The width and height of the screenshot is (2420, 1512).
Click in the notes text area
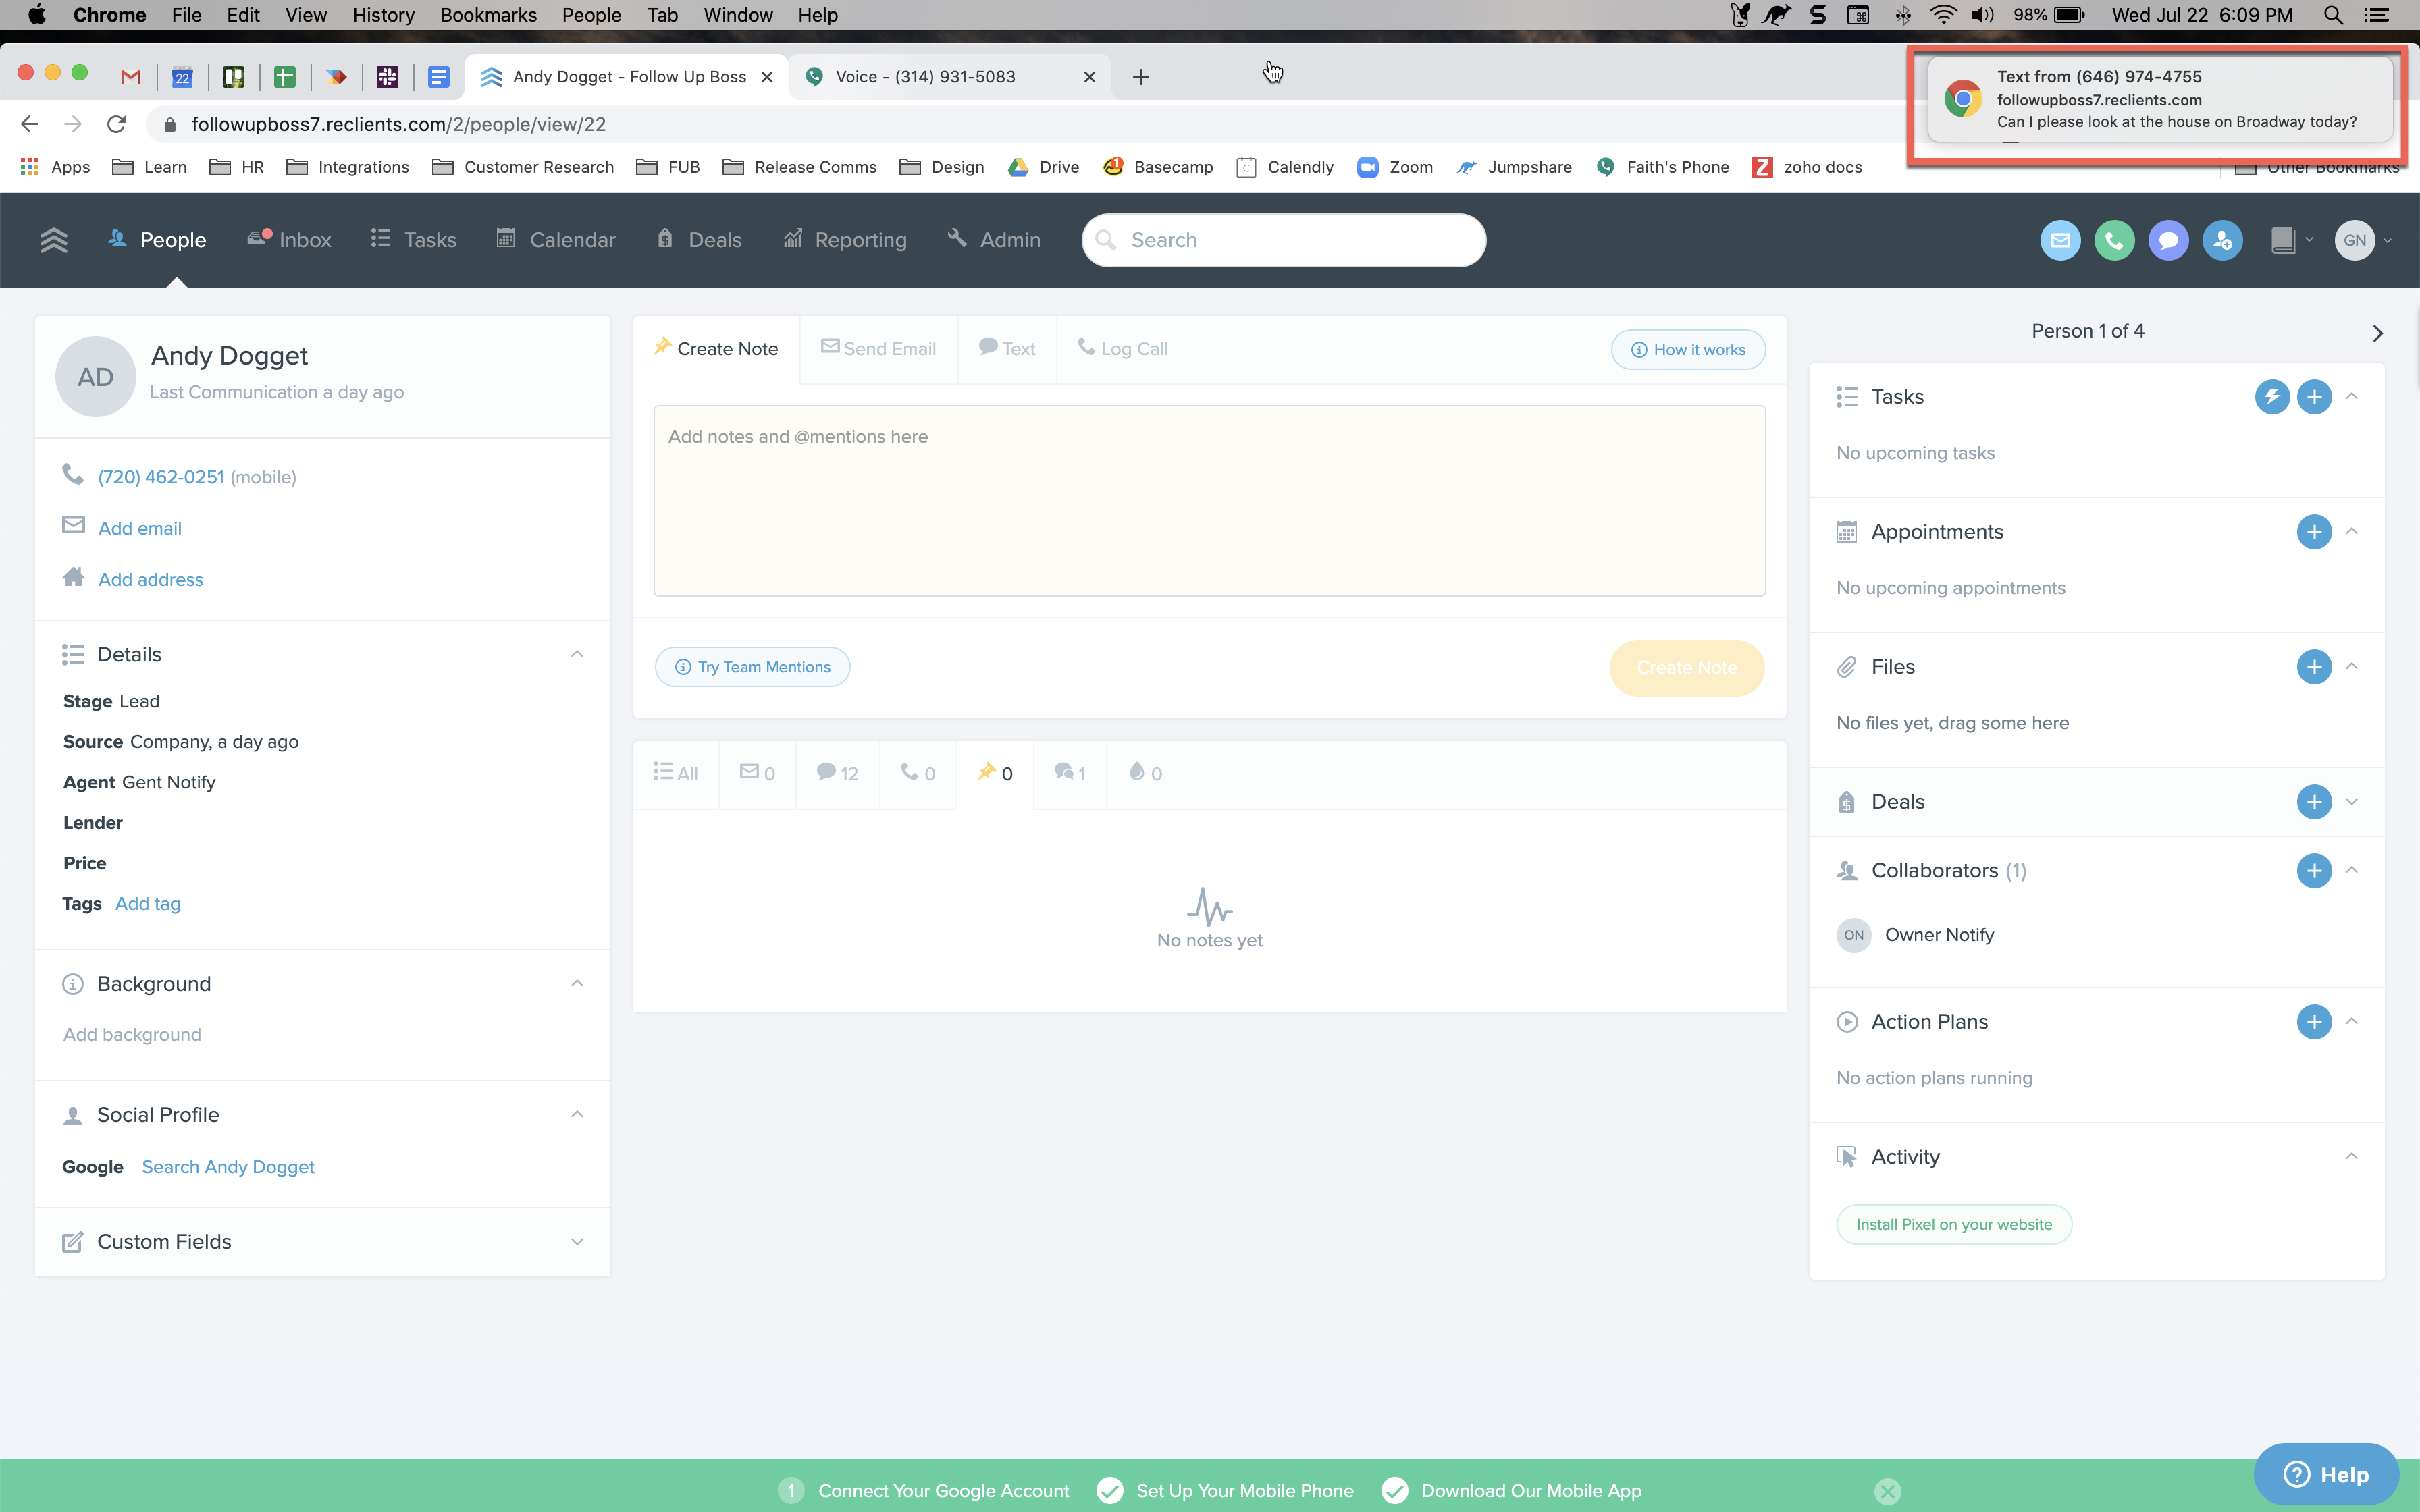point(1209,500)
